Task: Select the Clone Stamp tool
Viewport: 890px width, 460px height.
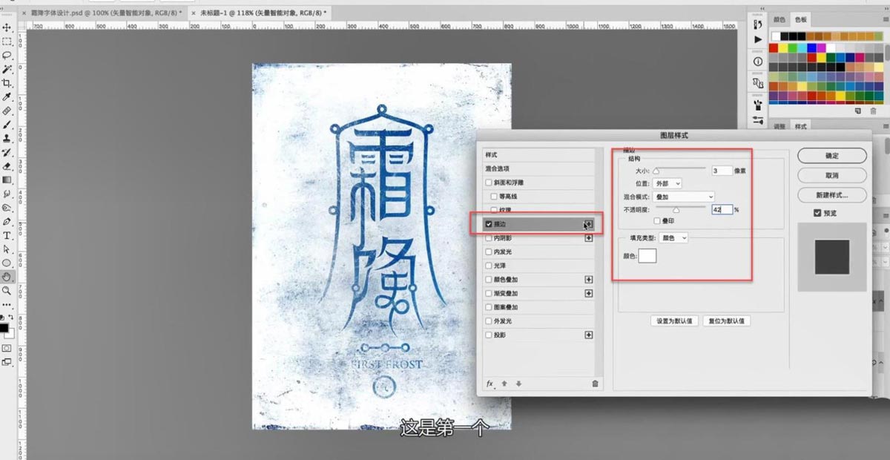Action: [x=7, y=139]
